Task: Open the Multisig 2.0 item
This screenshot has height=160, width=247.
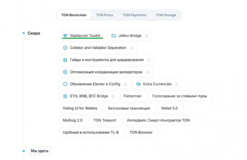Action: [x=74, y=120]
